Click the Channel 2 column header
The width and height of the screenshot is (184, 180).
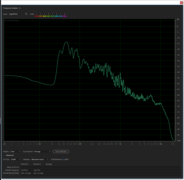click(37, 164)
